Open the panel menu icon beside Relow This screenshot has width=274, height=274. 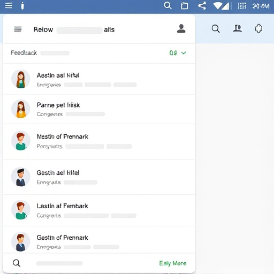tap(18, 29)
